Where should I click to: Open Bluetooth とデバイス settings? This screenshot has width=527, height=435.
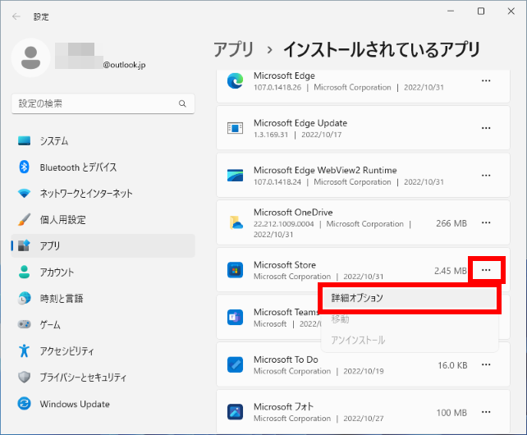pyautogui.click(x=103, y=167)
